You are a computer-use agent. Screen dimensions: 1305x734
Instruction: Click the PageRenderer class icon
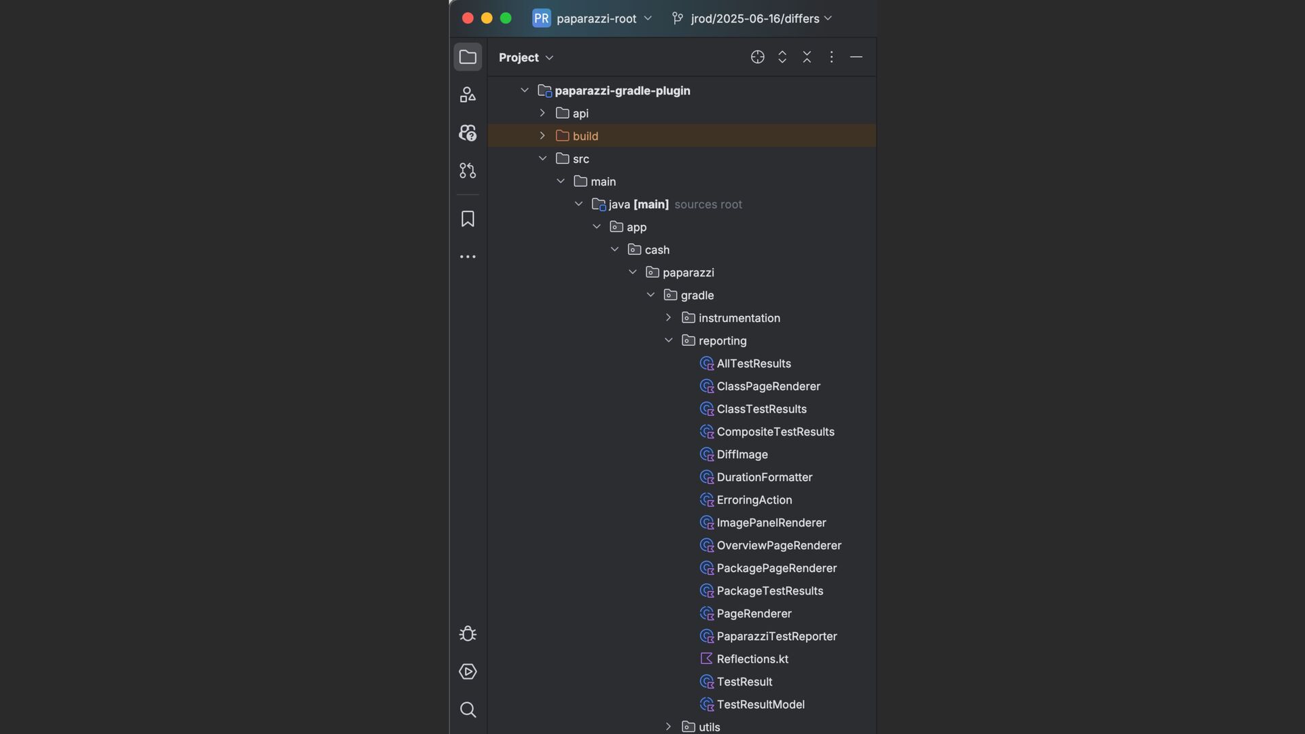point(707,614)
